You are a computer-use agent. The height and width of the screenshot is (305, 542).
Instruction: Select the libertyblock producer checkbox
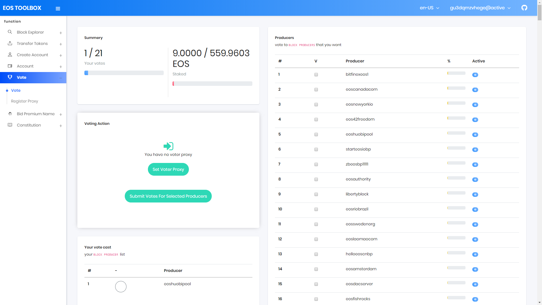[316, 194]
